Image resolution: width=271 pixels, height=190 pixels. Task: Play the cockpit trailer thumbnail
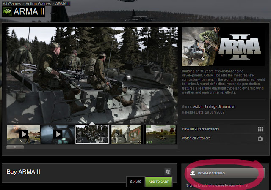pos(58,134)
